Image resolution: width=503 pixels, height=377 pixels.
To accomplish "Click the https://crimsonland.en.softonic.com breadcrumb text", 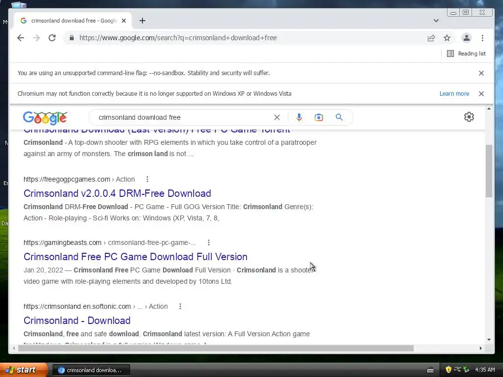I will coord(77,306).
